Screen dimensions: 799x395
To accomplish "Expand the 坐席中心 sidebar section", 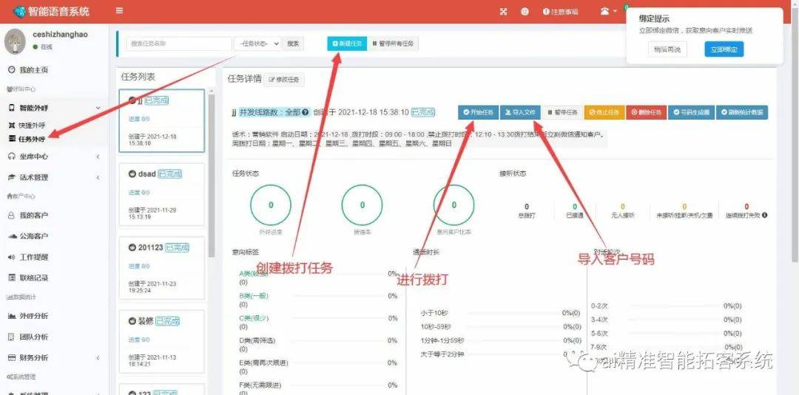I will pyautogui.click(x=52, y=156).
